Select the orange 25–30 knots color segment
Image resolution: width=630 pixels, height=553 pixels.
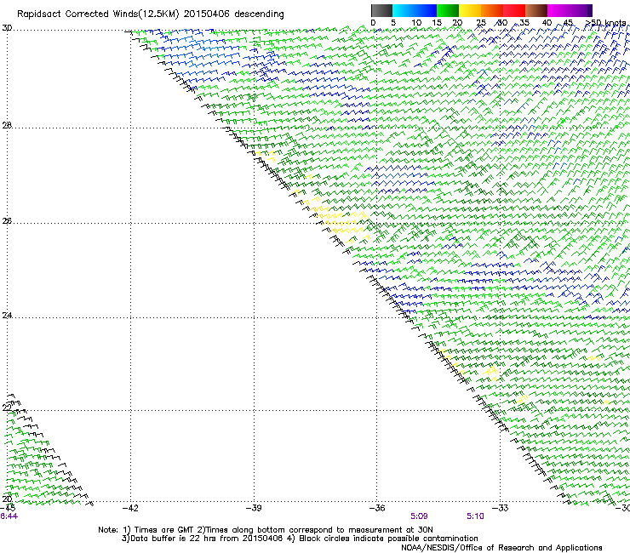492,10
